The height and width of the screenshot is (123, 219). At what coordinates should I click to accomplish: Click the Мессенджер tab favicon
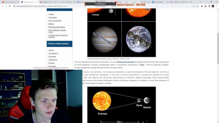pyautogui.click(x=153, y=2)
